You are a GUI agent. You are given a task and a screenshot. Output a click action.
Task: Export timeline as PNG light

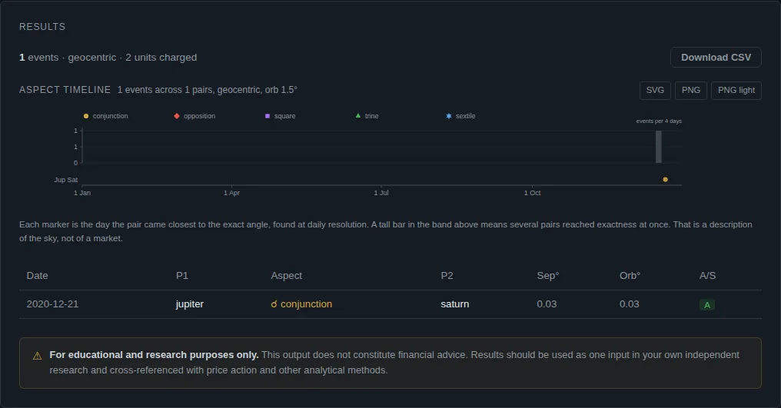736,90
